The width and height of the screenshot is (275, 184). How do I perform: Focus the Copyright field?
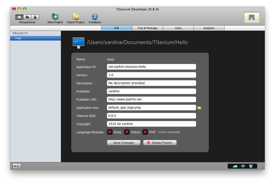tap(151, 124)
